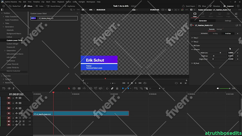
Task: Adjust the Width Line slider
Action: point(220,53)
